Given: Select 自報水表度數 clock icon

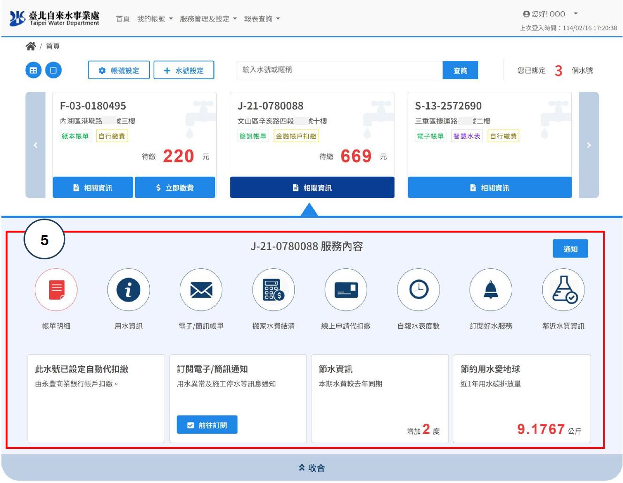Looking at the screenshot, I should pyautogui.click(x=418, y=290).
